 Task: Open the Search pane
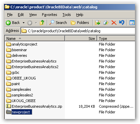tap(58, 23)
